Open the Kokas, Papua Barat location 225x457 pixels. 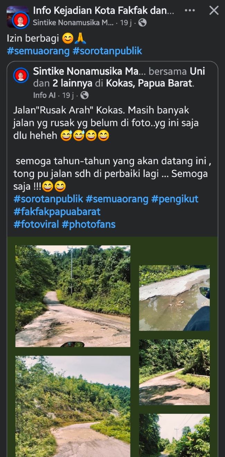click(149, 83)
